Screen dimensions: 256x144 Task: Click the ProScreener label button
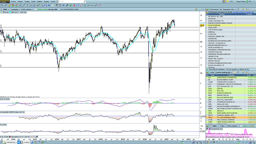click(x=214, y=9)
